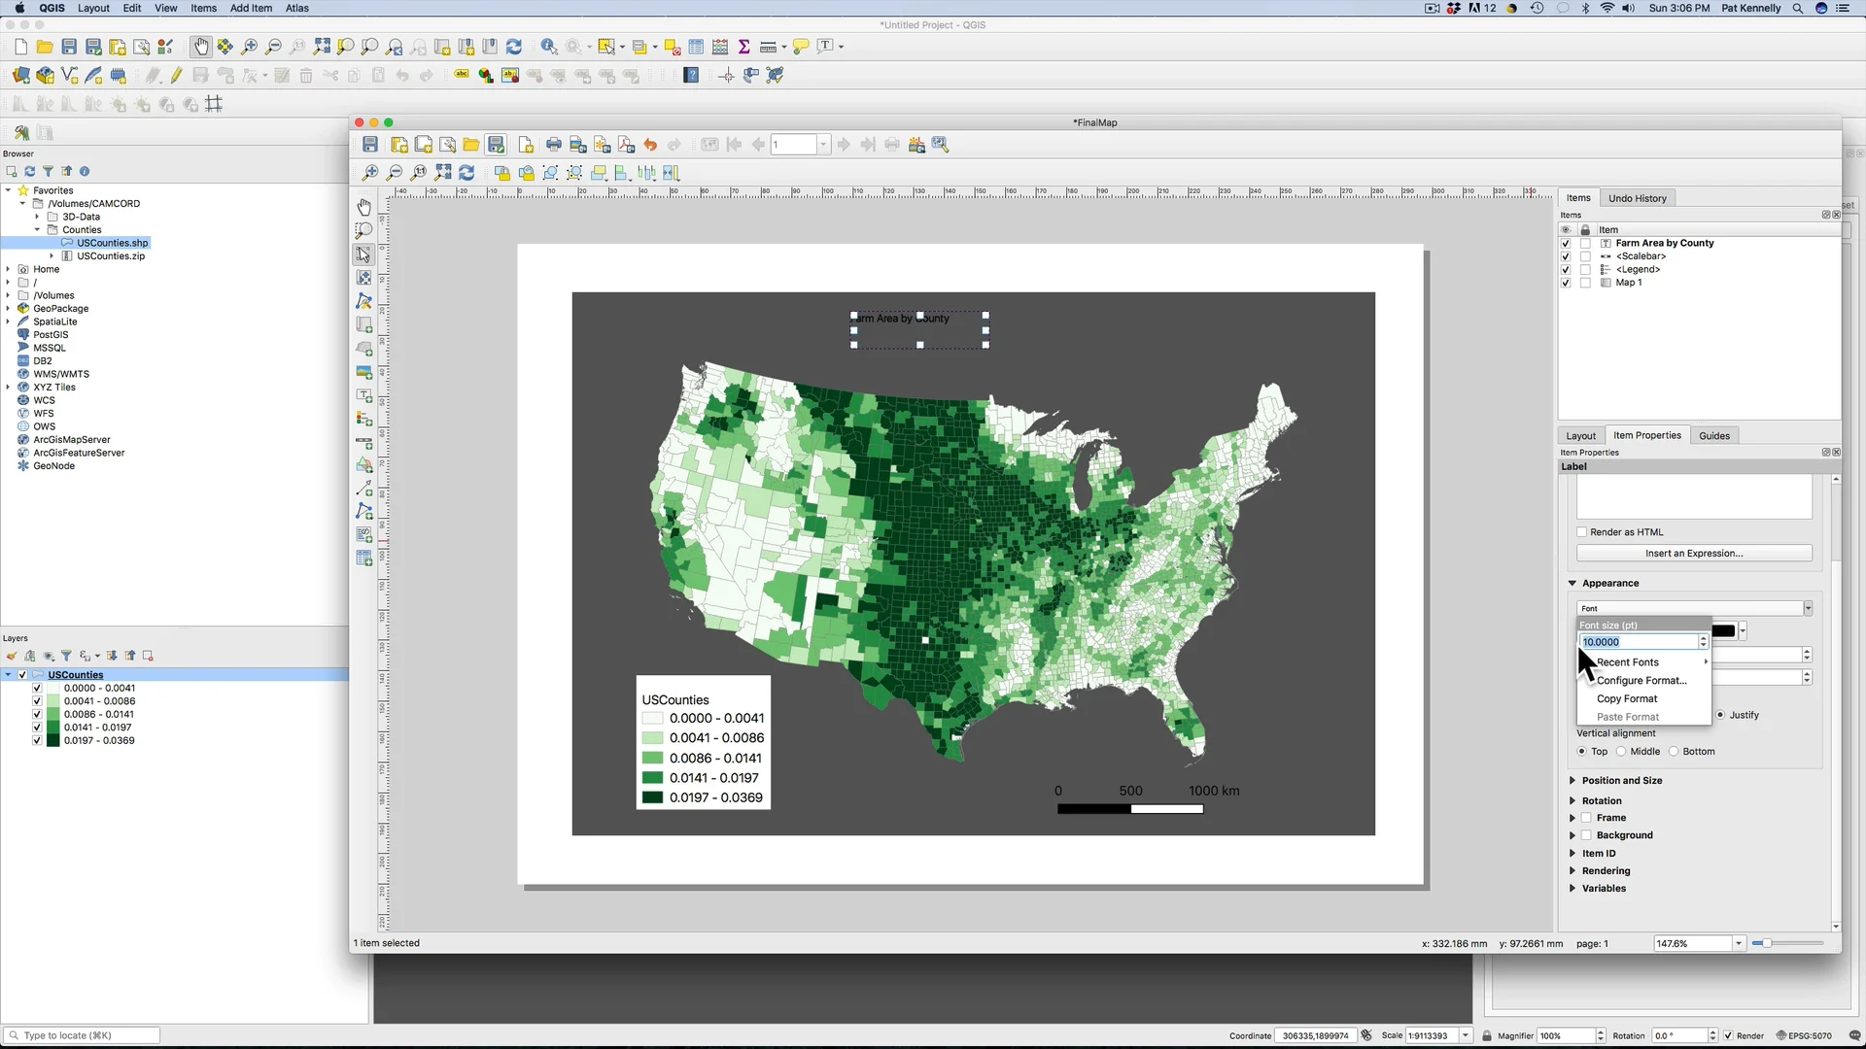Select Justify horizontal alignment
Image resolution: width=1866 pixels, height=1049 pixels.
pyautogui.click(x=1720, y=715)
